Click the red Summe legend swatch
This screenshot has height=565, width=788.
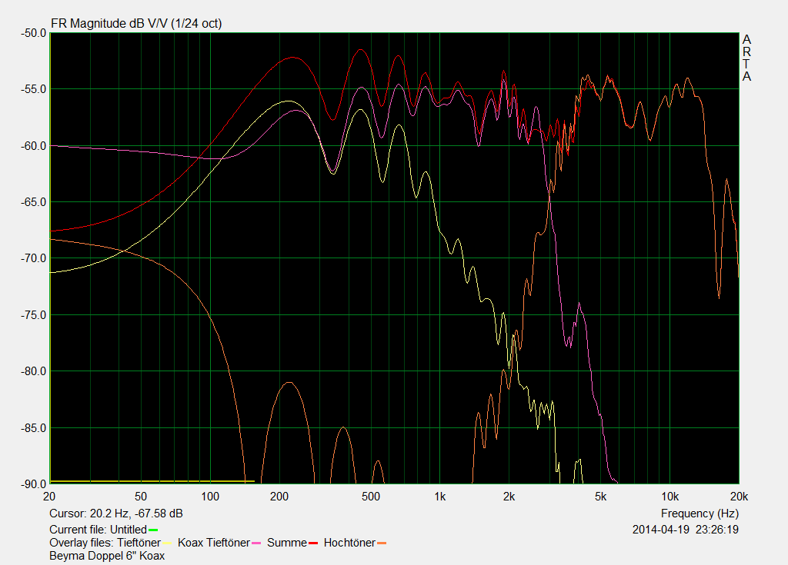point(313,543)
